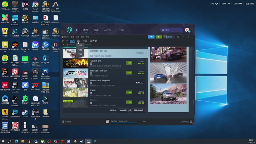Image resolution: width=256 pixels, height=144 pixels.
Task: Click the 热销商品 button
Action: [123, 110]
